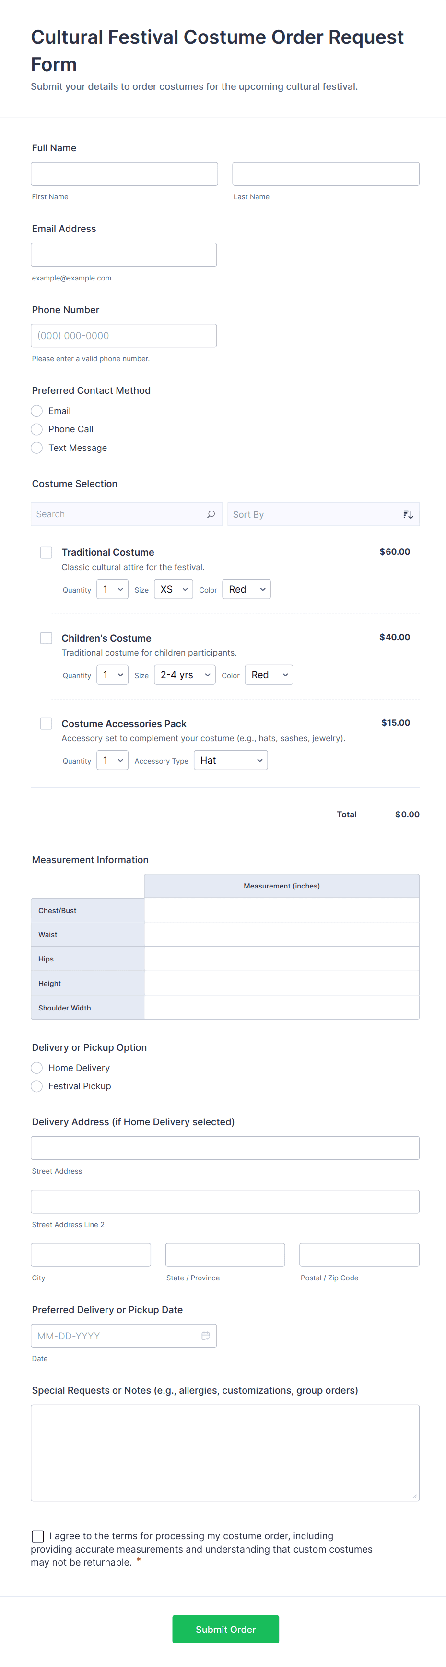Open the Accessory Type dropdown showing Hat
This screenshot has height=1667, width=446.
pos(230,760)
